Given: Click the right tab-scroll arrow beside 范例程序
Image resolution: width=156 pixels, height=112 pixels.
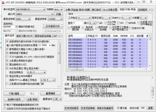Looking at the screenshot, I should (x=153, y=10).
